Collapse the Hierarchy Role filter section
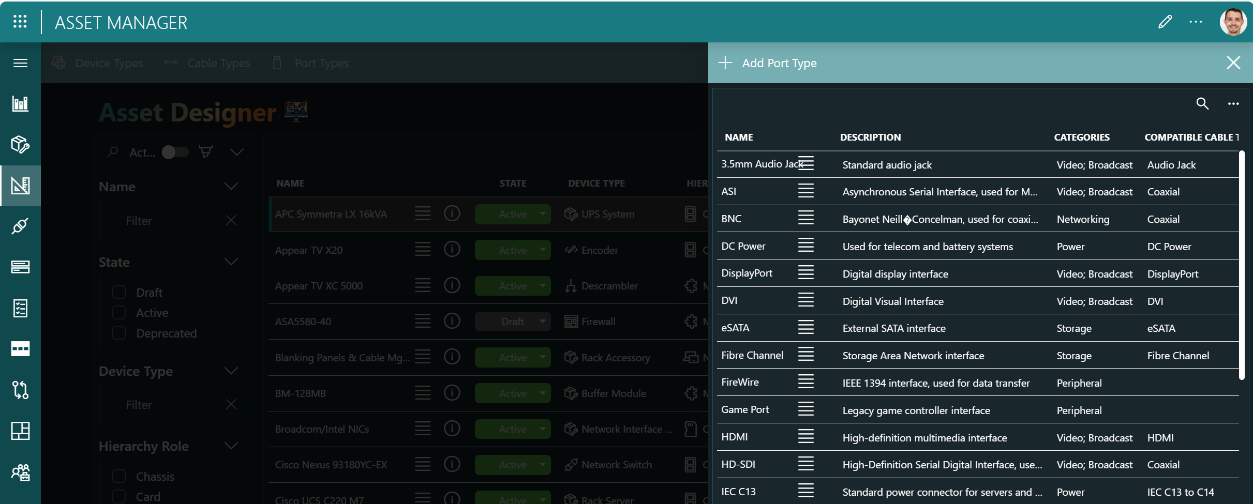The image size is (1253, 504). click(x=231, y=446)
